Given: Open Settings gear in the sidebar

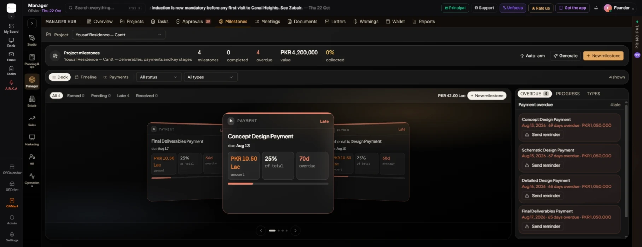Looking at the screenshot, I should click(x=12, y=237).
